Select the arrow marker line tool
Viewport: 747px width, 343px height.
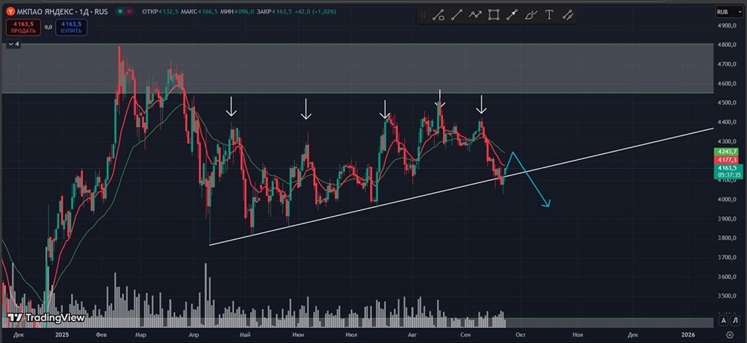512,15
